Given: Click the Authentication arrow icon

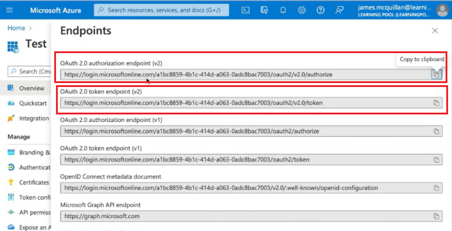Looking at the screenshot, I should [x=11, y=168].
